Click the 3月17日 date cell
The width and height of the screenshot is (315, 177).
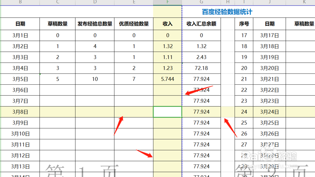pos(269,35)
